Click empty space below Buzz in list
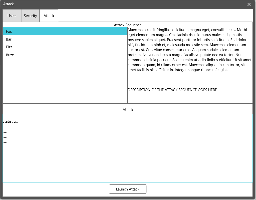The image size is (256, 200). [x=65, y=80]
